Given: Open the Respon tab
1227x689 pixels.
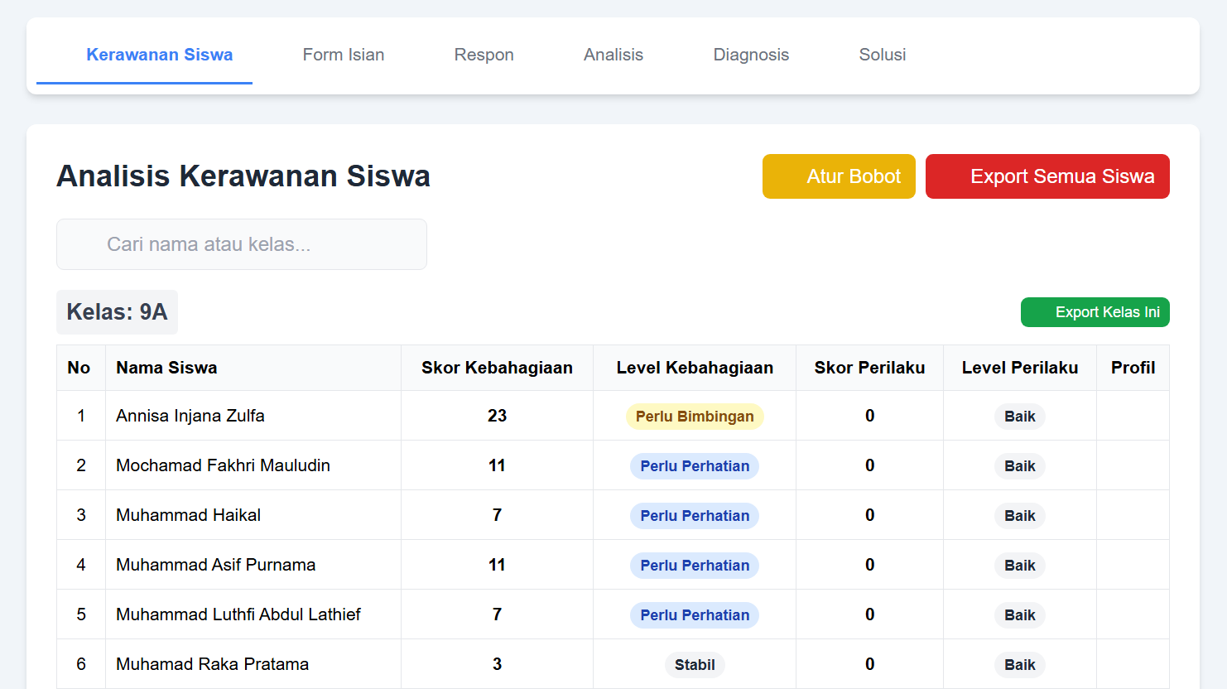Looking at the screenshot, I should [484, 55].
